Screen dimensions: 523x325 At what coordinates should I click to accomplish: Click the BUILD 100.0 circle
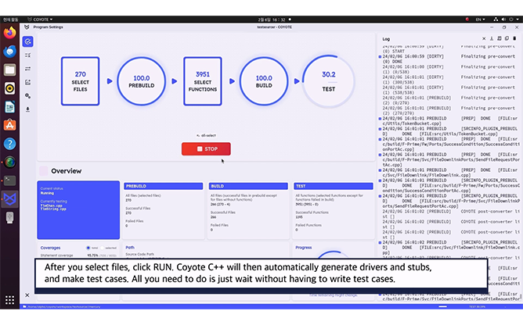(x=264, y=81)
